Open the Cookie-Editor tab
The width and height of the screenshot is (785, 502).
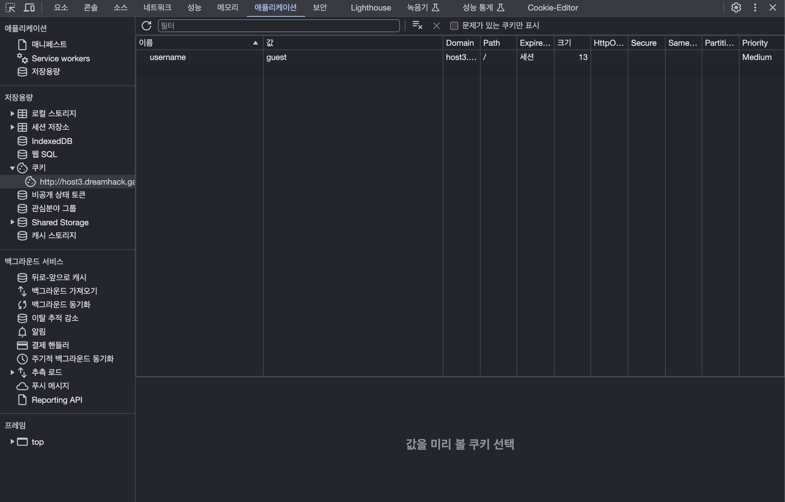point(552,7)
